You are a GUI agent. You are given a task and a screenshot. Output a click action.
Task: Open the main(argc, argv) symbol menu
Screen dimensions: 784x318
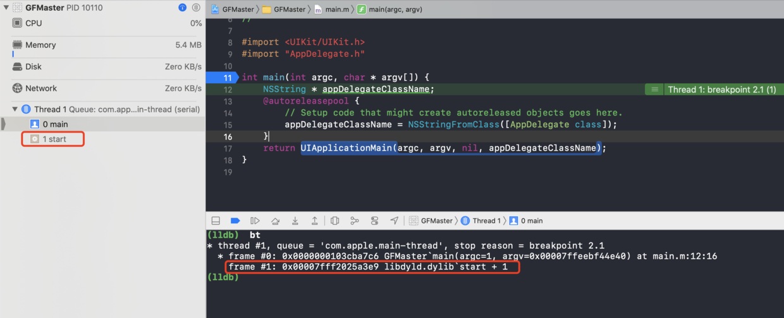point(389,9)
